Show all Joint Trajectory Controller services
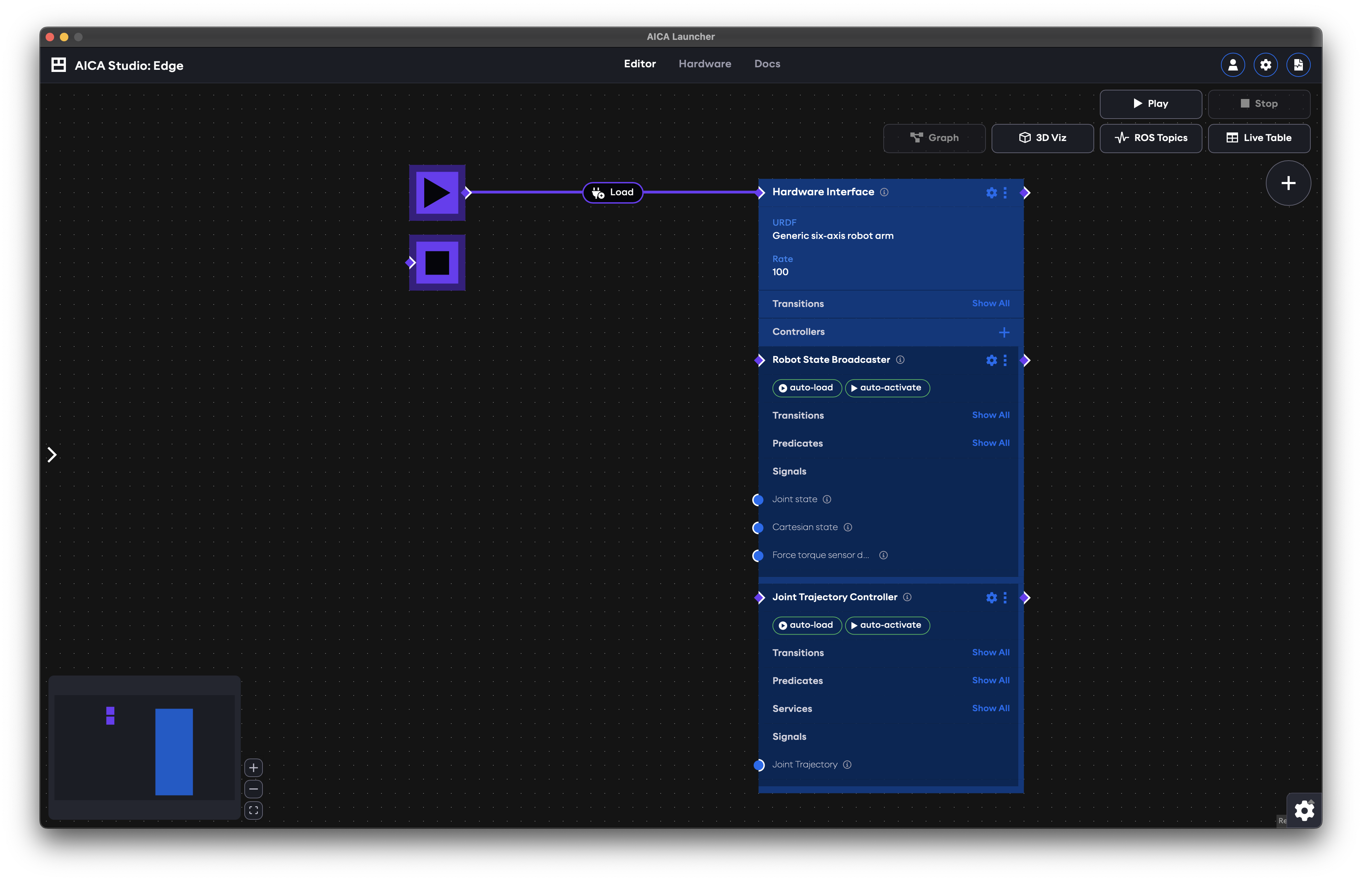This screenshot has height=881, width=1362. (x=990, y=708)
